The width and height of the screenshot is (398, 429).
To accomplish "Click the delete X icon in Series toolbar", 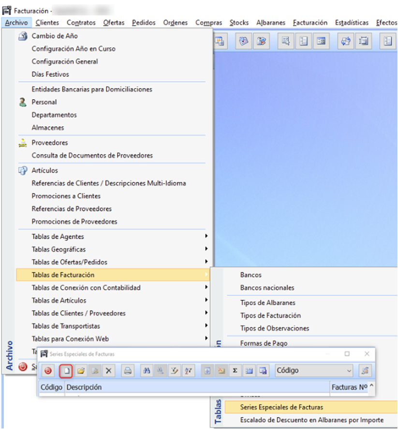I will pyautogui.click(x=109, y=371).
